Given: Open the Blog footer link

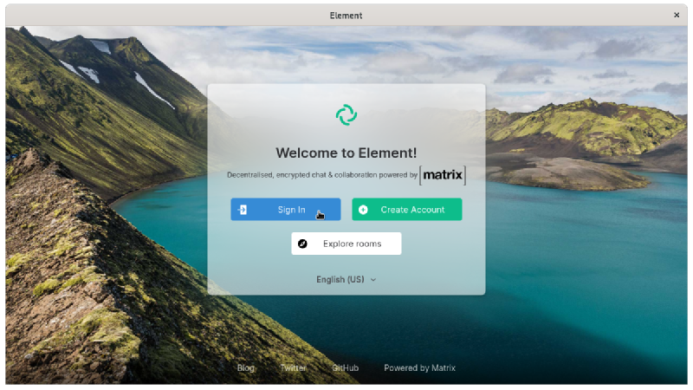Looking at the screenshot, I should [246, 367].
